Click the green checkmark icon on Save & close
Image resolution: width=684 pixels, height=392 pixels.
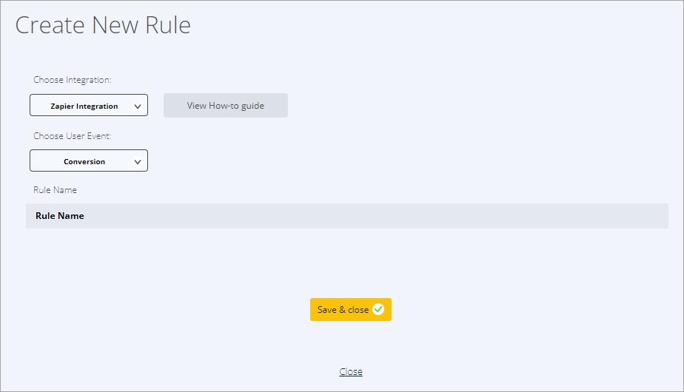click(x=378, y=309)
